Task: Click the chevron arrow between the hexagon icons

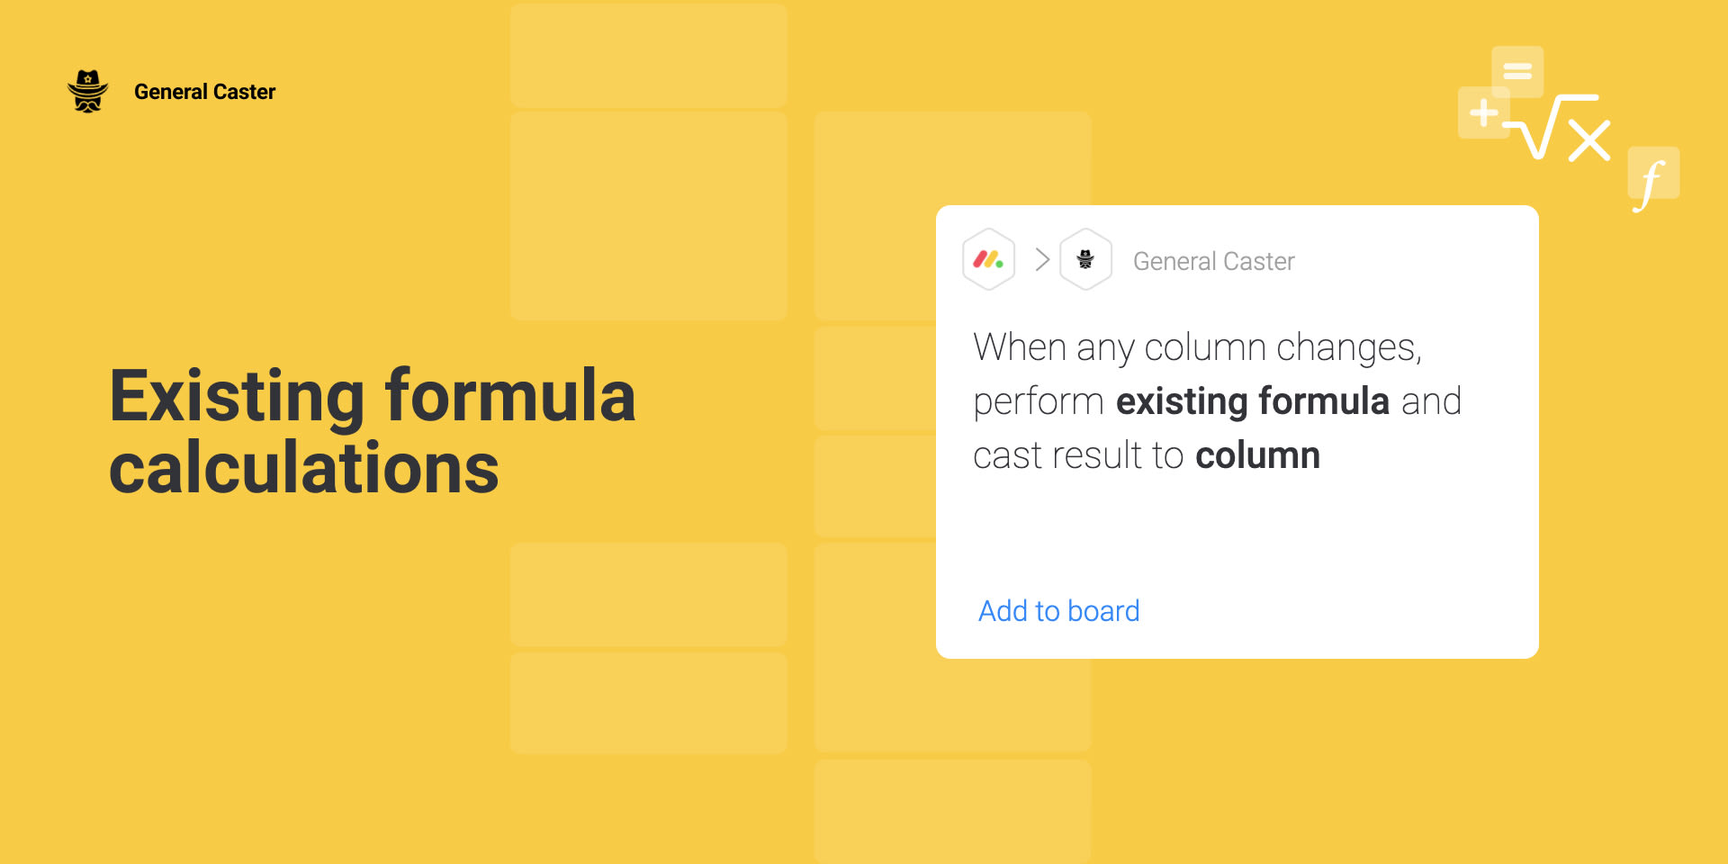Action: click(x=1042, y=259)
